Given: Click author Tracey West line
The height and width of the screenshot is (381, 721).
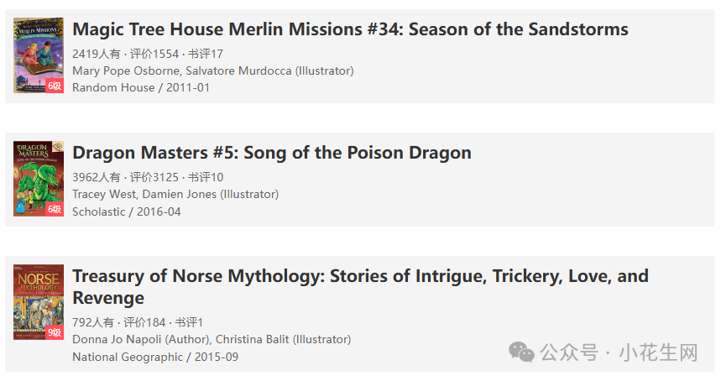Looking at the screenshot, I should 175,194.
